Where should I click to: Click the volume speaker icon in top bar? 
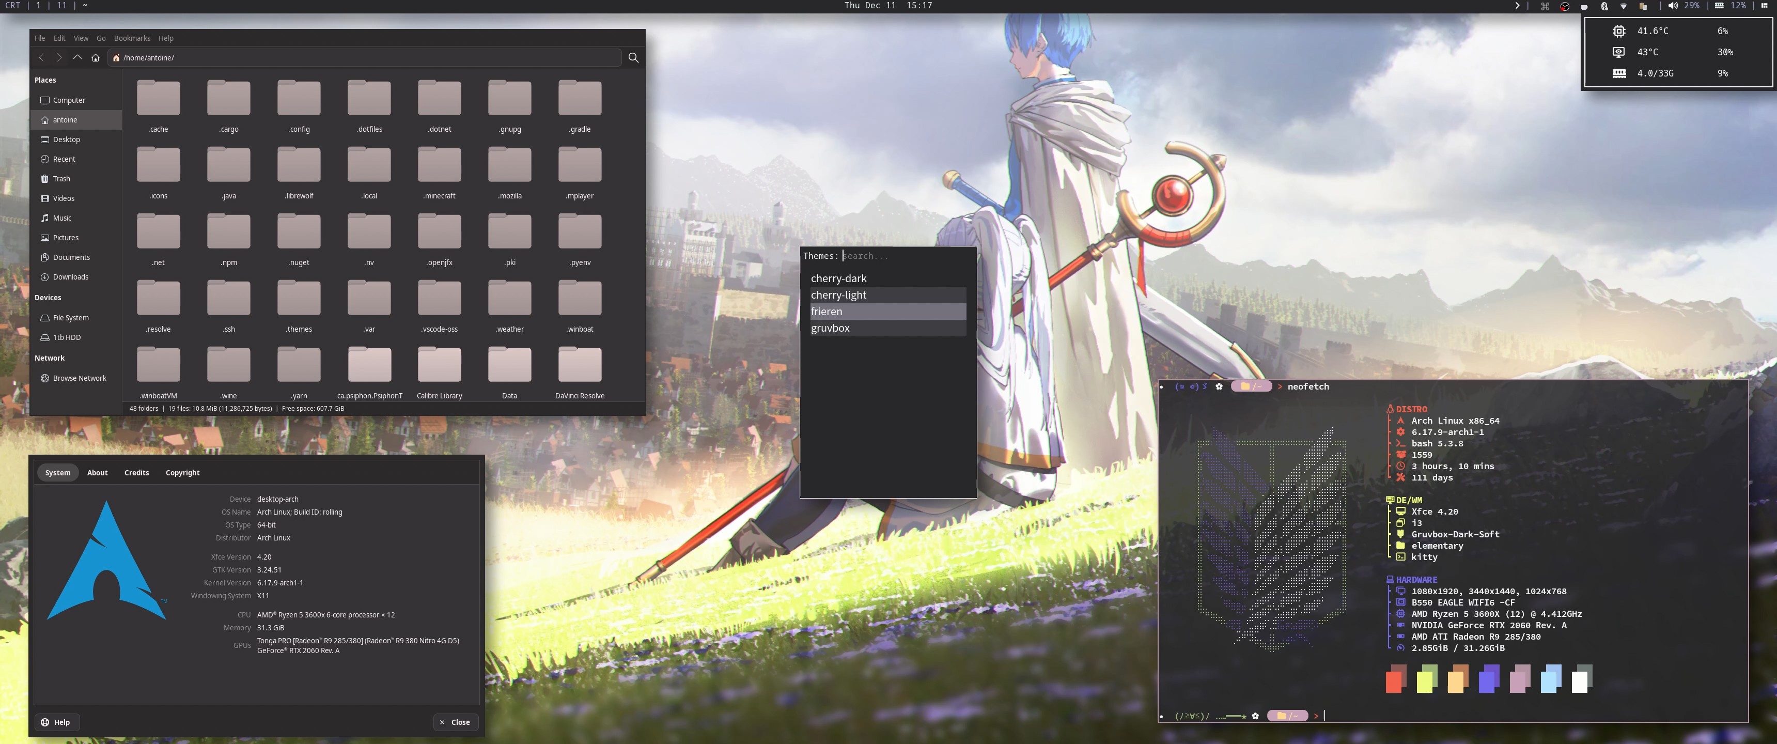pos(1673,6)
